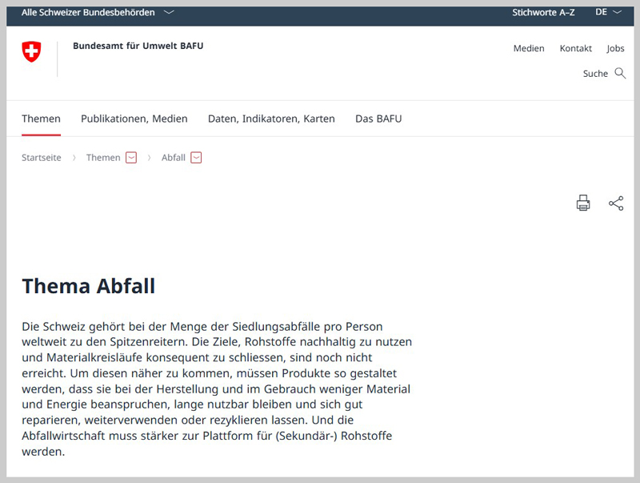Visit the Jobs link

tap(615, 49)
